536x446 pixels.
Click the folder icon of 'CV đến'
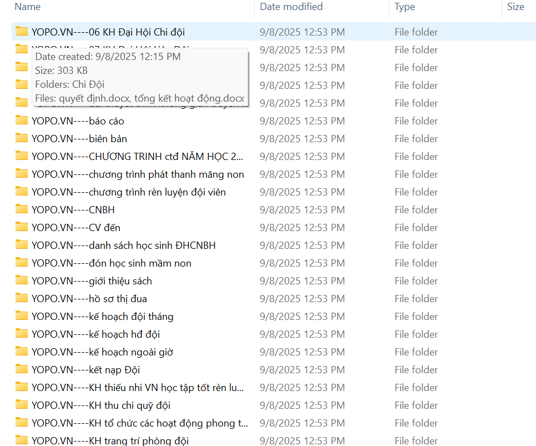(x=22, y=227)
